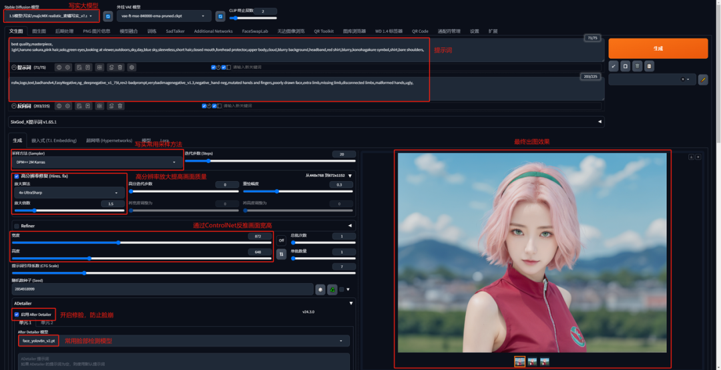Expand the Refiner section arrow

pos(350,226)
